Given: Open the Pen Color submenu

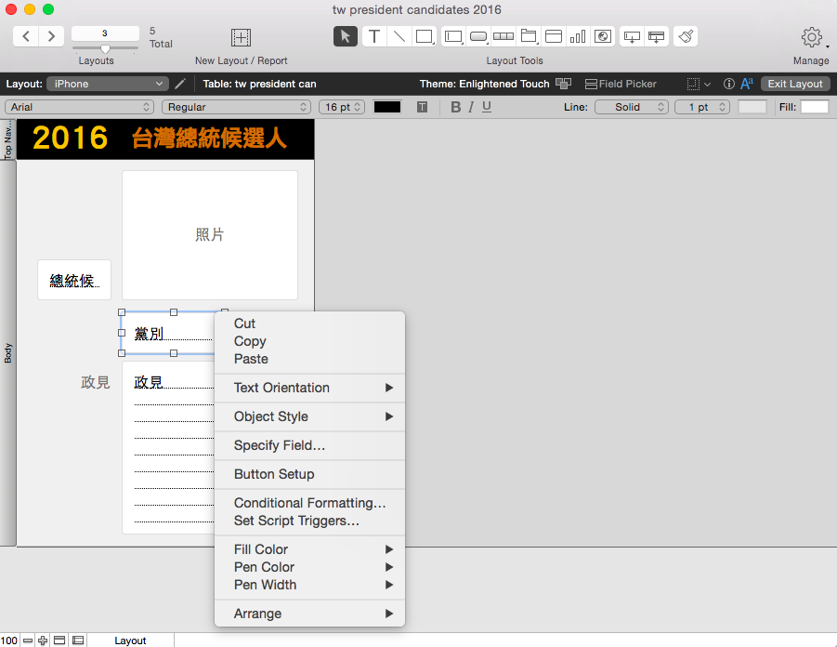Looking at the screenshot, I should pos(309,567).
